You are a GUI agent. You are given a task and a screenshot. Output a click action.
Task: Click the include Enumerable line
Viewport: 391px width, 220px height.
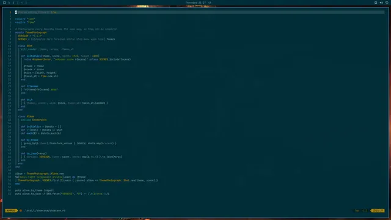34,120
